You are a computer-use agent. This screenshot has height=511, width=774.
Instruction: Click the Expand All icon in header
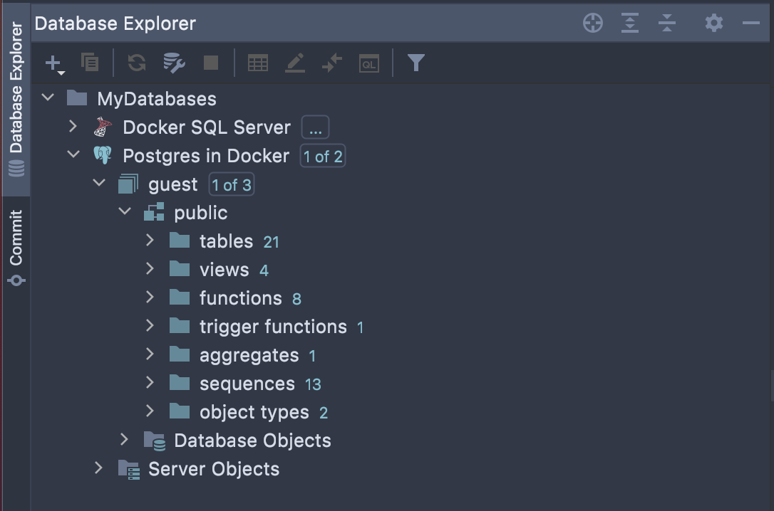[x=630, y=23]
